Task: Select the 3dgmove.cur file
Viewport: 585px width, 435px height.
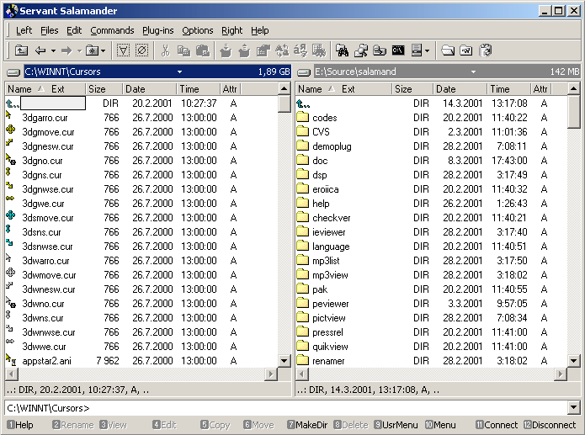Action: click(47, 132)
